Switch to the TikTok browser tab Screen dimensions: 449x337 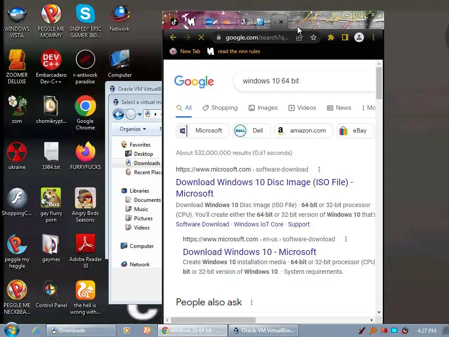pos(174,22)
